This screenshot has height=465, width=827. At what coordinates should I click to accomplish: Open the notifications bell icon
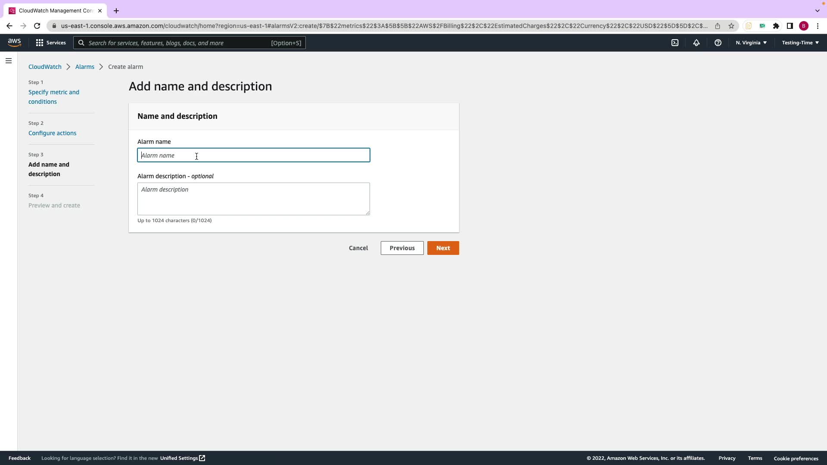click(x=696, y=43)
